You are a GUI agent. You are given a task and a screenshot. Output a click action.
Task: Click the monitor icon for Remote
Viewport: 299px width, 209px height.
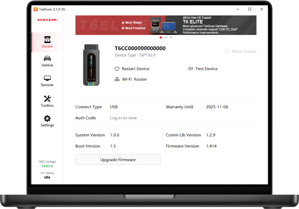47,78
